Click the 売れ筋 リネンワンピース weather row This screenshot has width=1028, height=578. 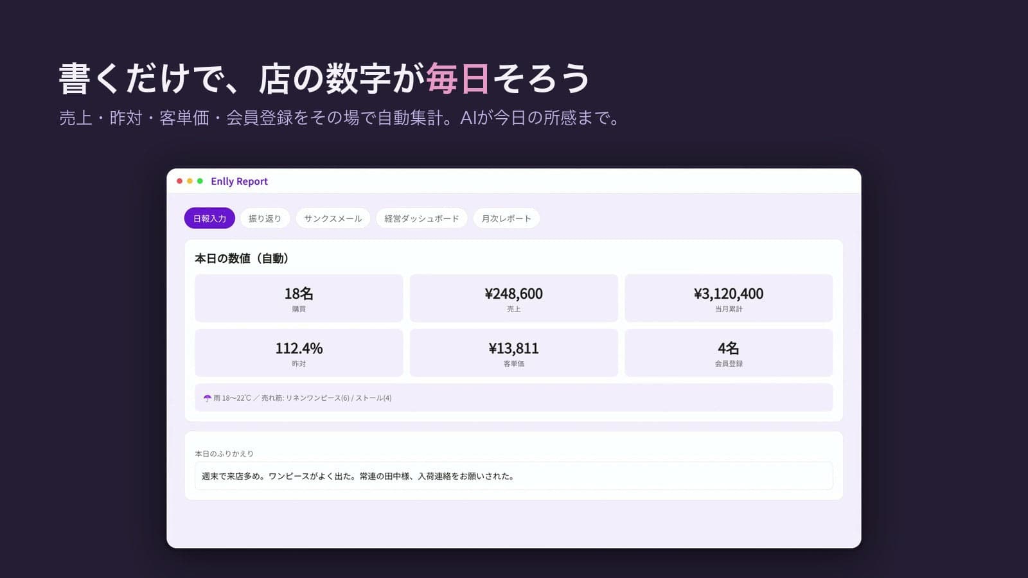click(513, 398)
